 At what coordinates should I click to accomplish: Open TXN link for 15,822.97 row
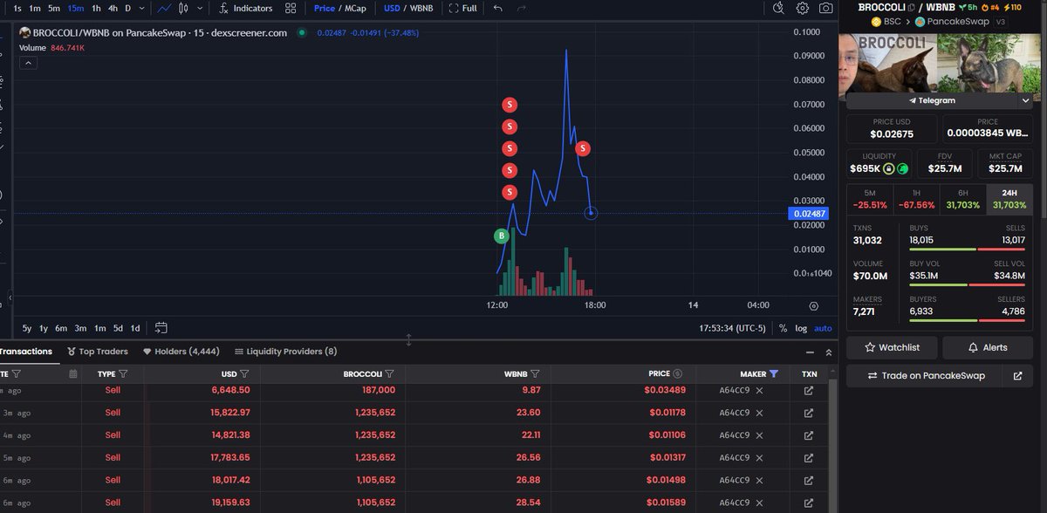coord(809,413)
